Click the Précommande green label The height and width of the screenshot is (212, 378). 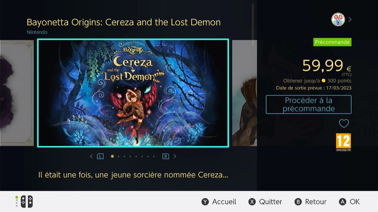332,42
